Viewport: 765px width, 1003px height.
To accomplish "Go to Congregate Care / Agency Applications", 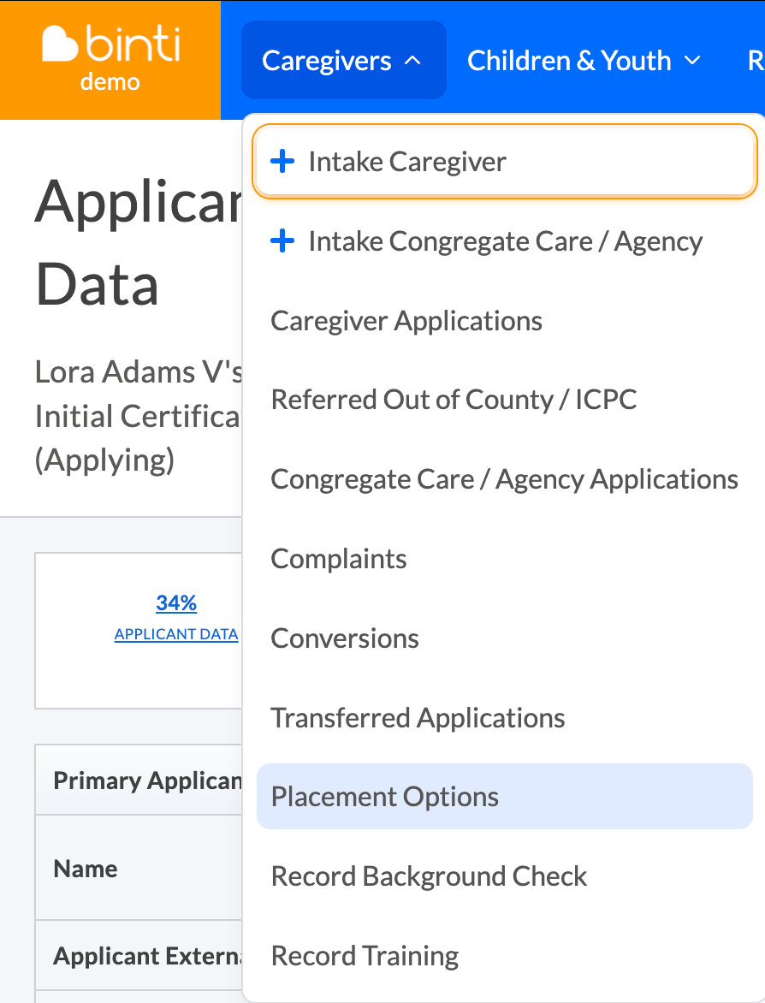I will point(504,479).
